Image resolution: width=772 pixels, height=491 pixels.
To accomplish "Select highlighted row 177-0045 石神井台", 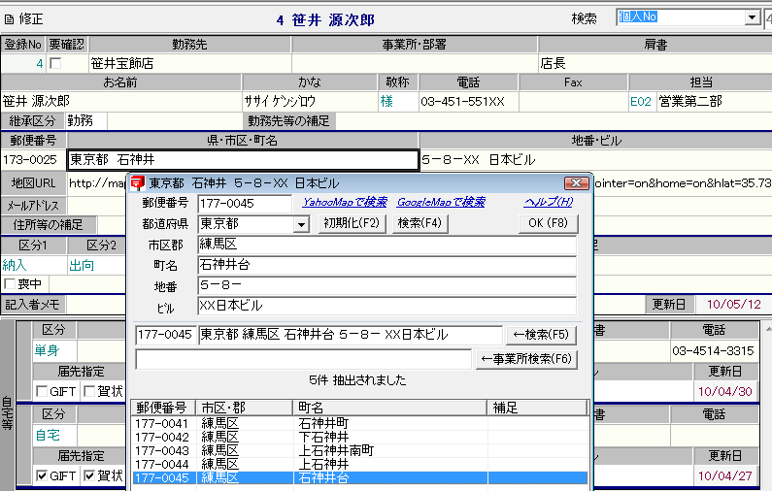I will (x=359, y=477).
